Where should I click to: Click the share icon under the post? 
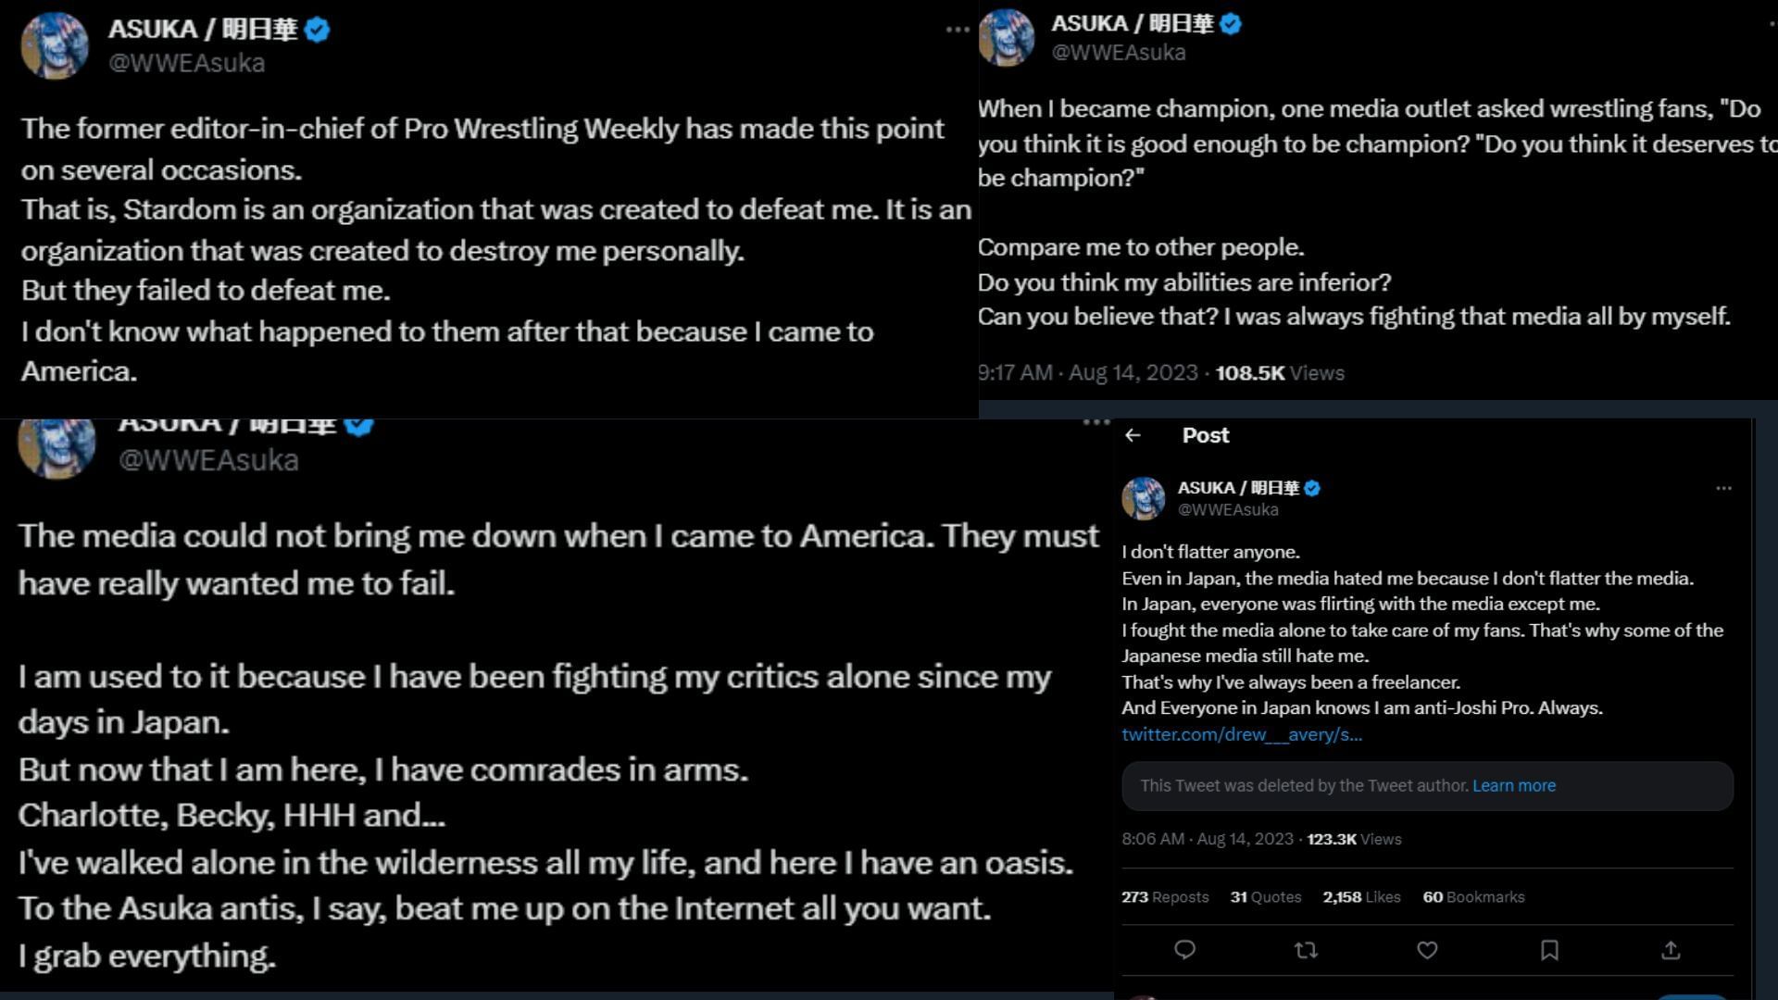click(1671, 950)
